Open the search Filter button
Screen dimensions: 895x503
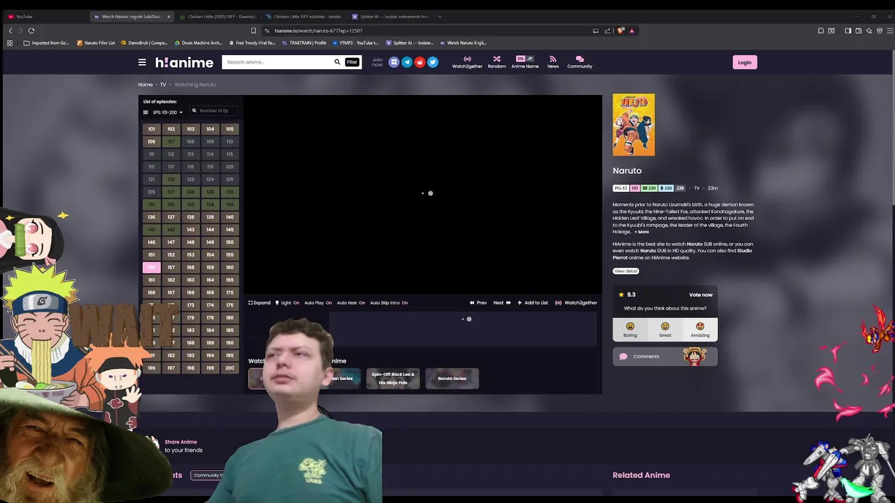click(x=352, y=62)
